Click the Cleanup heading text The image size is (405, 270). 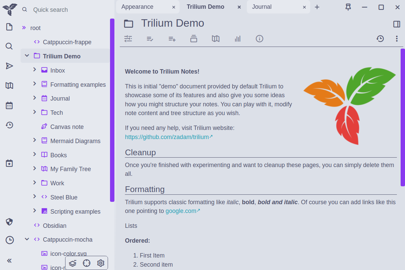click(140, 153)
